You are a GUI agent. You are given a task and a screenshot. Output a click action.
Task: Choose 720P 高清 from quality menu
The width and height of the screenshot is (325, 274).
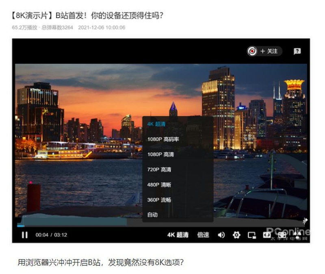coord(159,170)
